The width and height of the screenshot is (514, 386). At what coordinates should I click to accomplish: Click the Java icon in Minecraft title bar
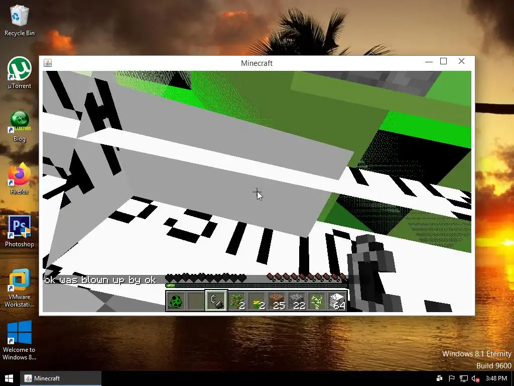point(48,63)
